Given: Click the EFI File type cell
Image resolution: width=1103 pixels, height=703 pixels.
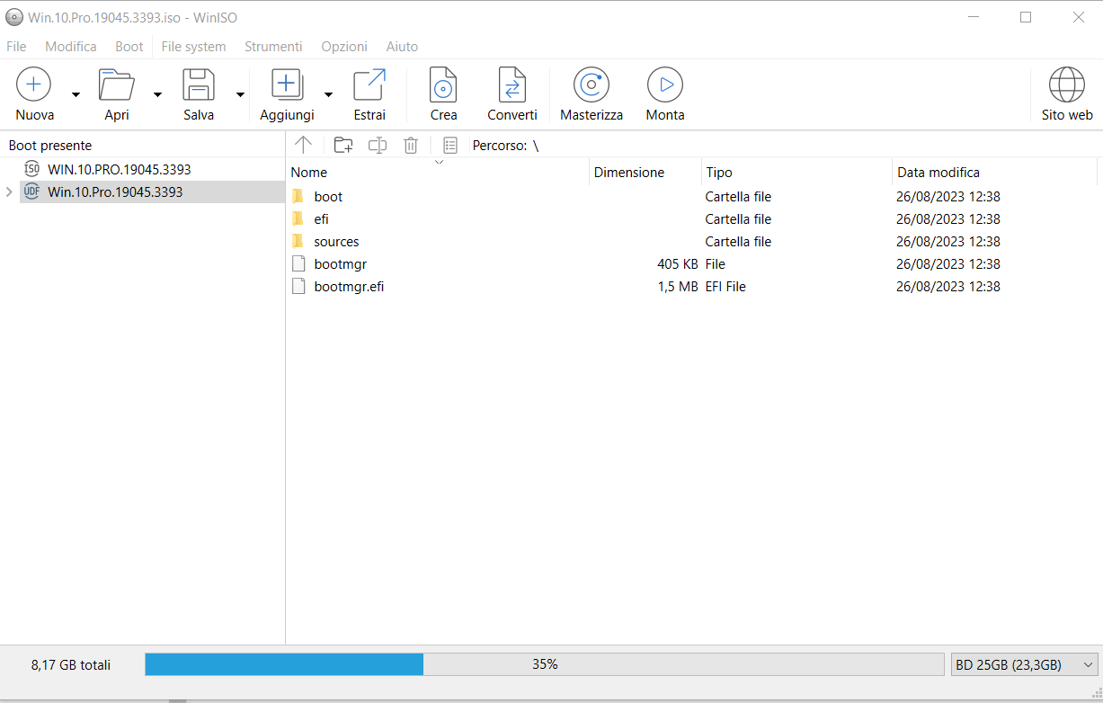Looking at the screenshot, I should click(x=725, y=287).
